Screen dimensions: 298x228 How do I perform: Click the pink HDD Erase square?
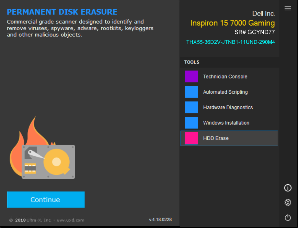tap(191, 138)
